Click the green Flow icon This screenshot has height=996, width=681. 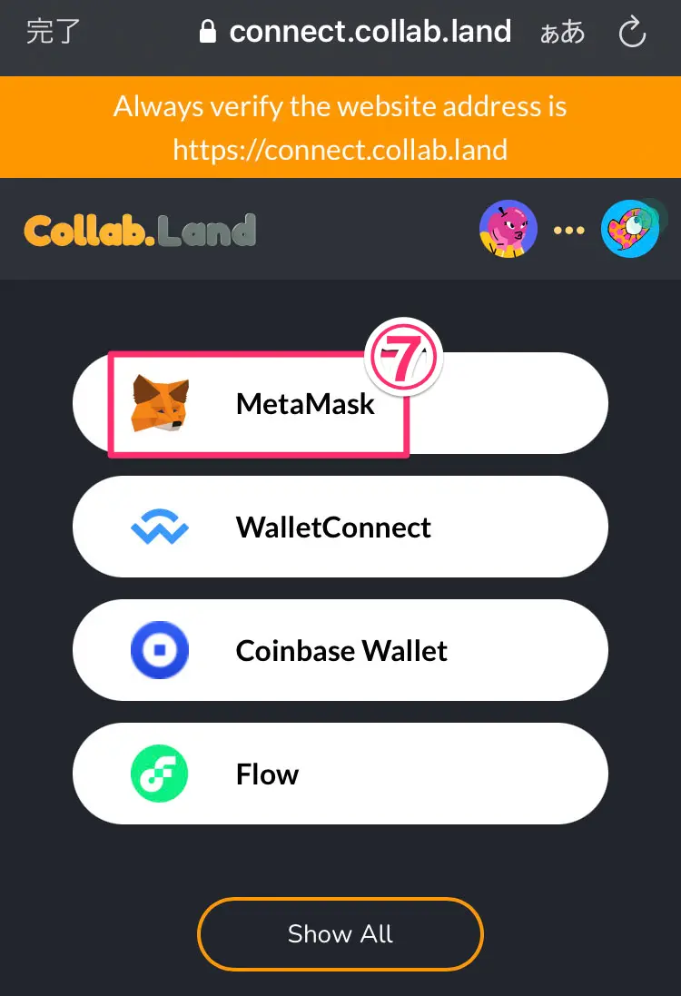tap(160, 774)
